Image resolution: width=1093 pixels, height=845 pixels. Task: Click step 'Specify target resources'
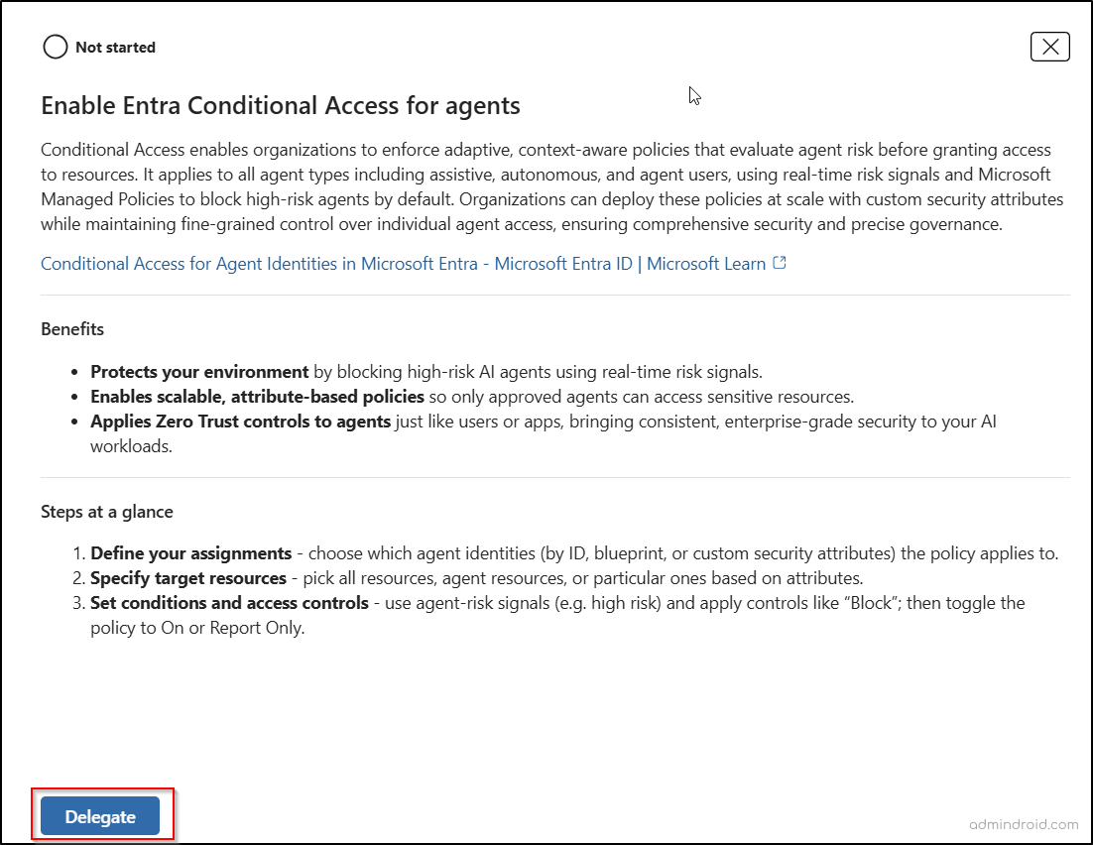tap(188, 577)
